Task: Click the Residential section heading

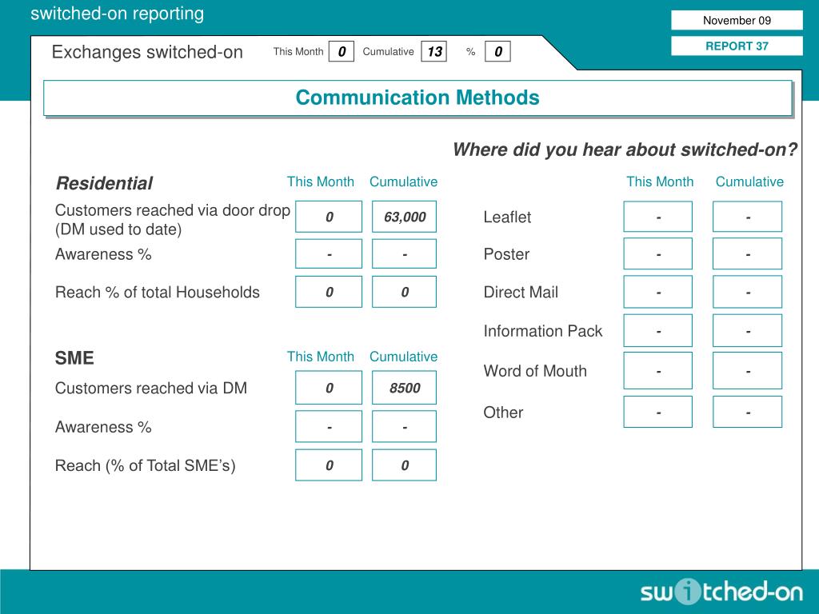Action: click(104, 183)
